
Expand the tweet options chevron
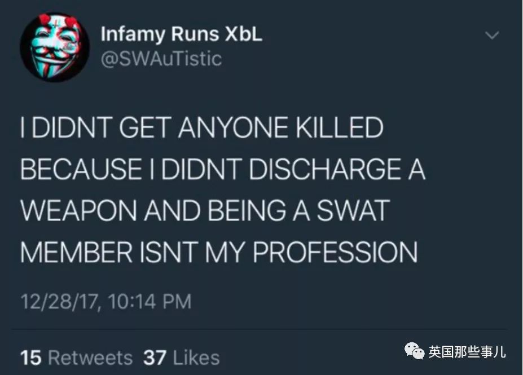point(492,35)
